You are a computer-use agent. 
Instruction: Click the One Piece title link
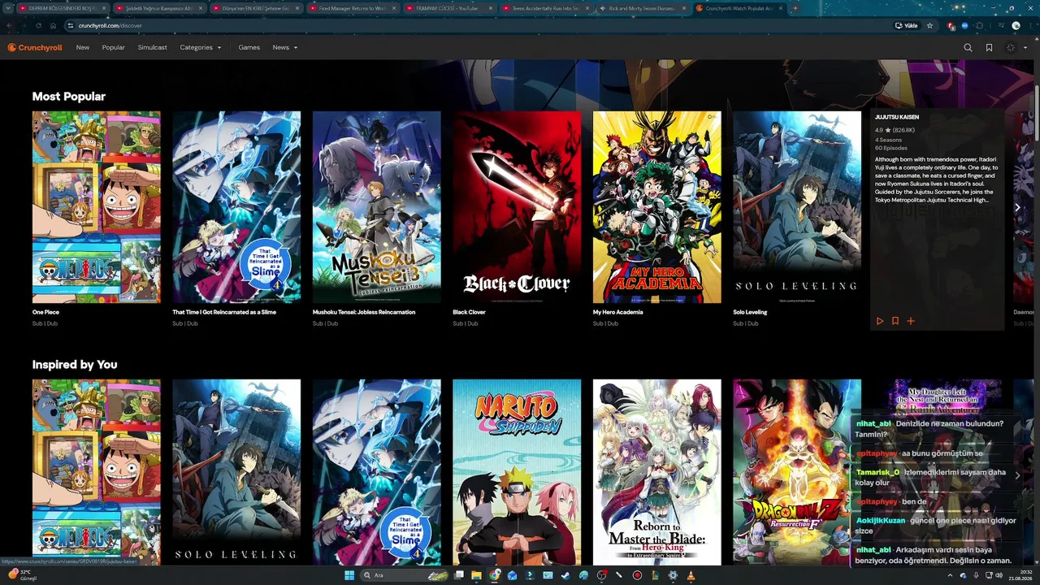click(45, 312)
